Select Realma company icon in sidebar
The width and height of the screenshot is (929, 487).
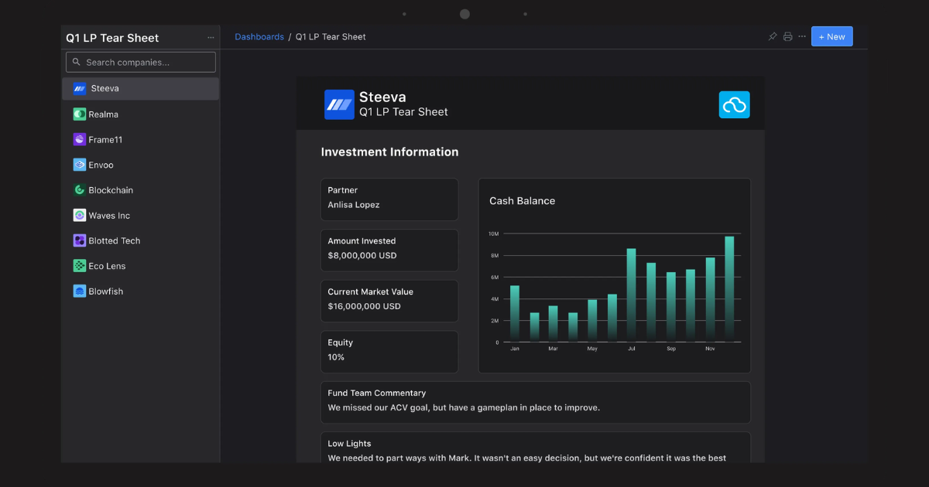click(80, 114)
